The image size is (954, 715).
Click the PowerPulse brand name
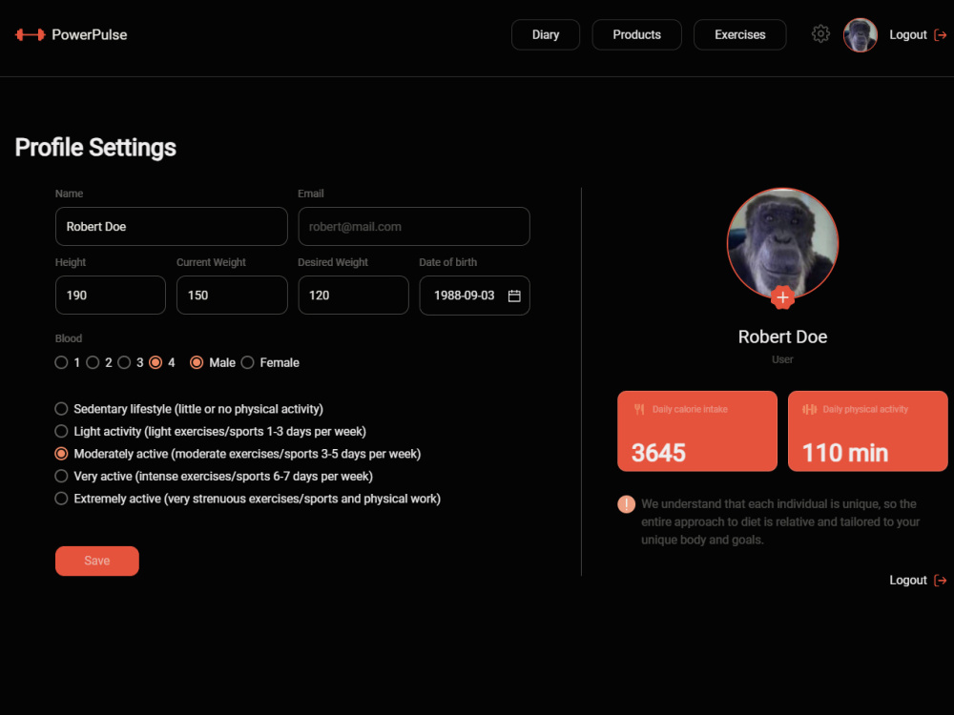90,34
